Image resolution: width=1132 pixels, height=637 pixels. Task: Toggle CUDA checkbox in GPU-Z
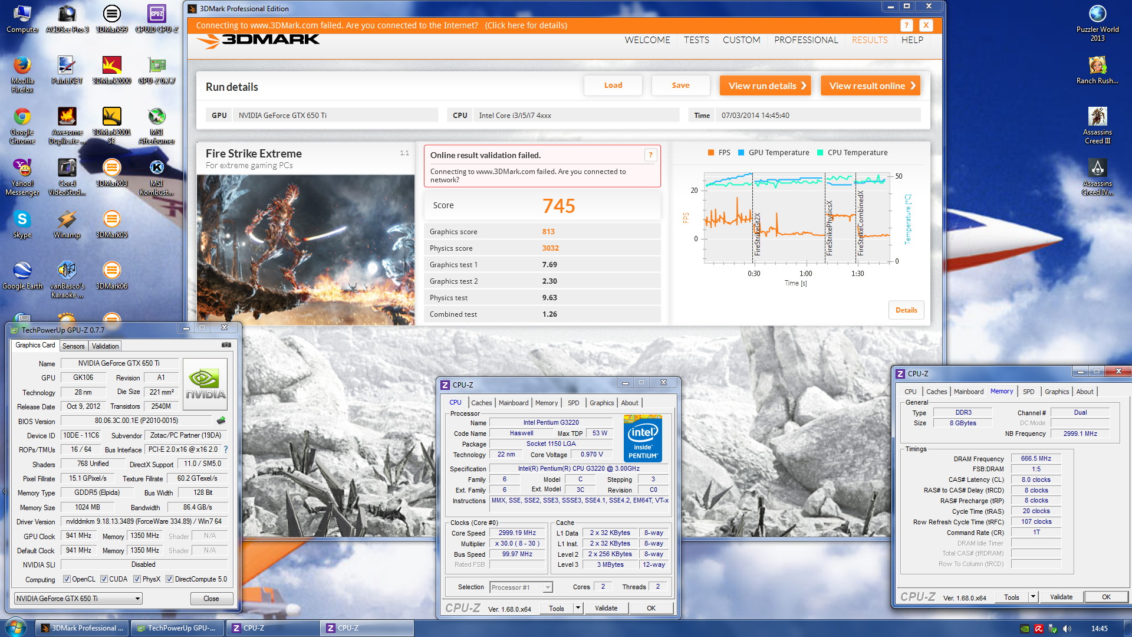click(x=104, y=579)
